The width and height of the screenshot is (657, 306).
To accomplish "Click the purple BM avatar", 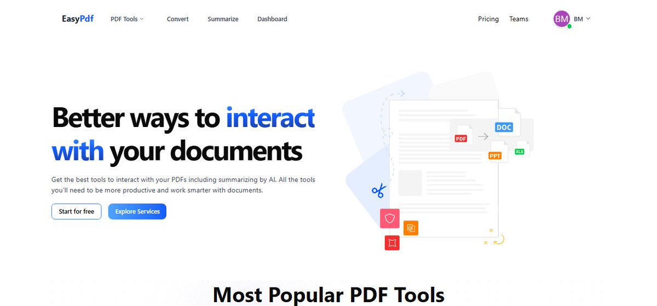I will point(562,19).
